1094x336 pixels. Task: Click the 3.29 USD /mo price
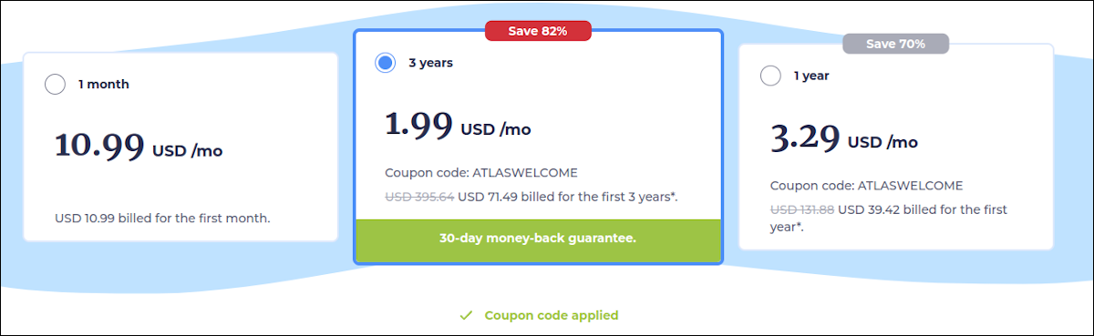coord(844,138)
